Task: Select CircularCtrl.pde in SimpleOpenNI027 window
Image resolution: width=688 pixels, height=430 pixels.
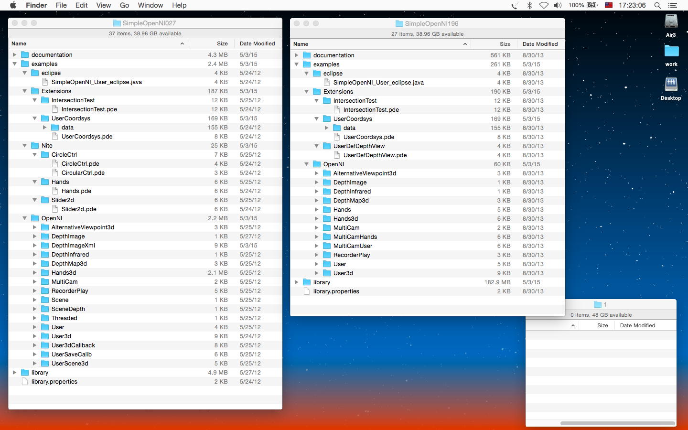Action: tap(83, 173)
